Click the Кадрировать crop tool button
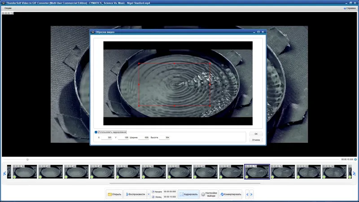Viewport: 359px width, 202px height. pyautogui.click(x=188, y=194)
